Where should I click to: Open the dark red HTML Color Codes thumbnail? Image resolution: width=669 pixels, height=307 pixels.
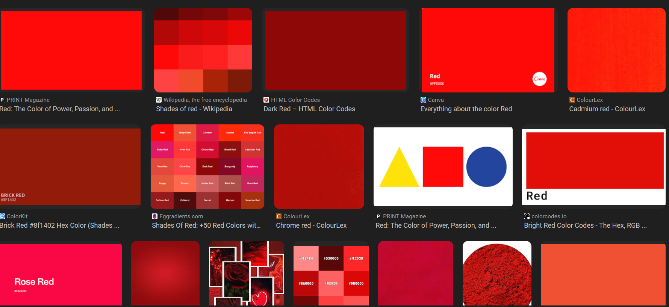point(335,50)
